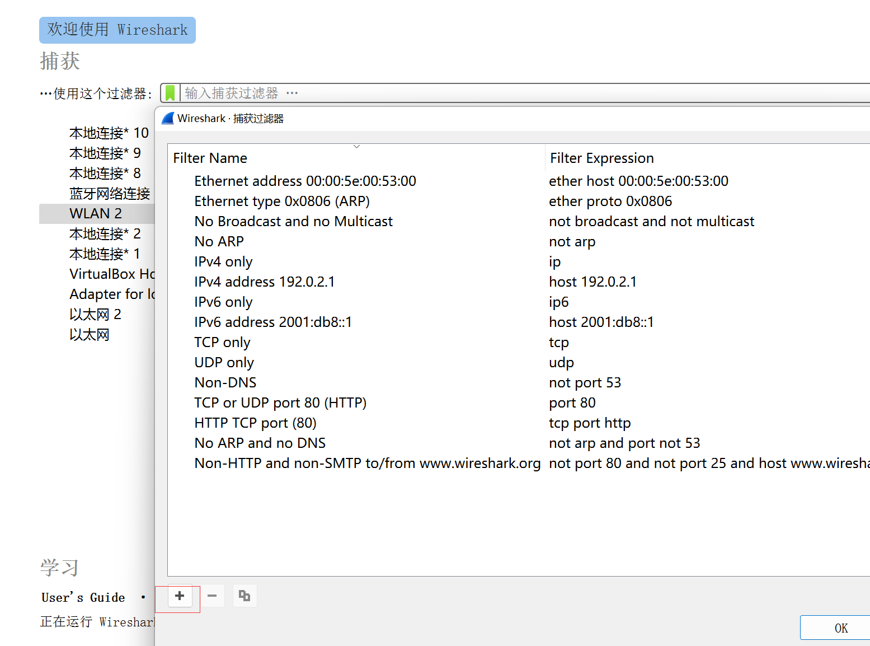Sort by the Filter Expression column header
This screenshot has width=870, height=646.
pyautogui.click(x=708, y=158)
